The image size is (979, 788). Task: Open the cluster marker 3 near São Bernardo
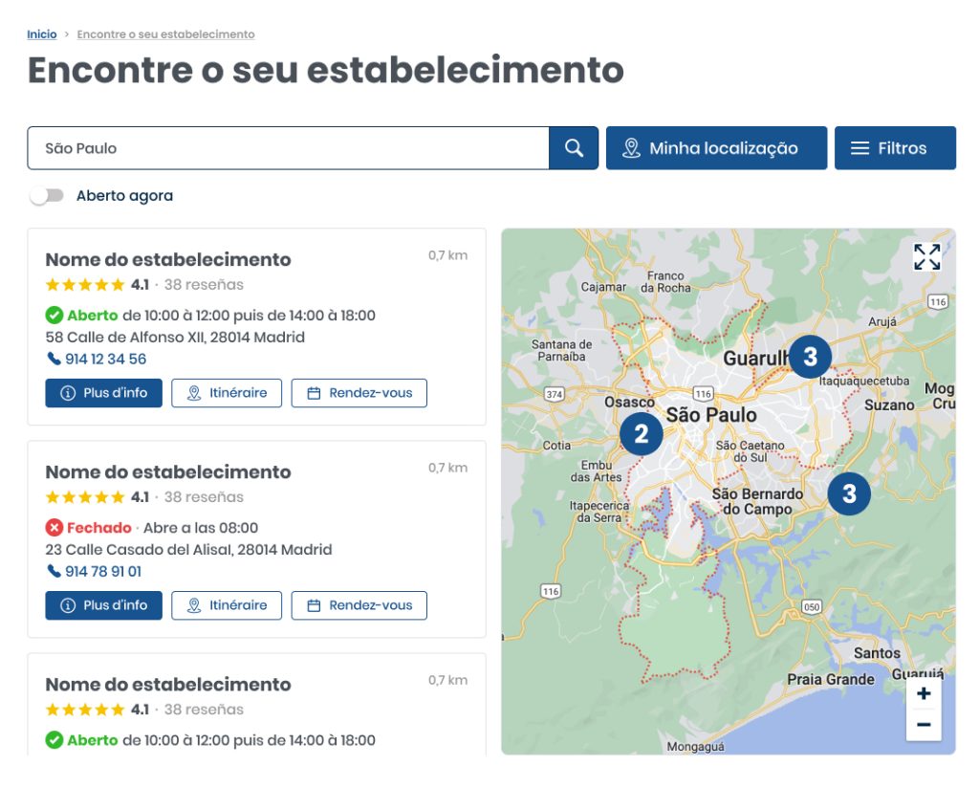click(849, 493)
